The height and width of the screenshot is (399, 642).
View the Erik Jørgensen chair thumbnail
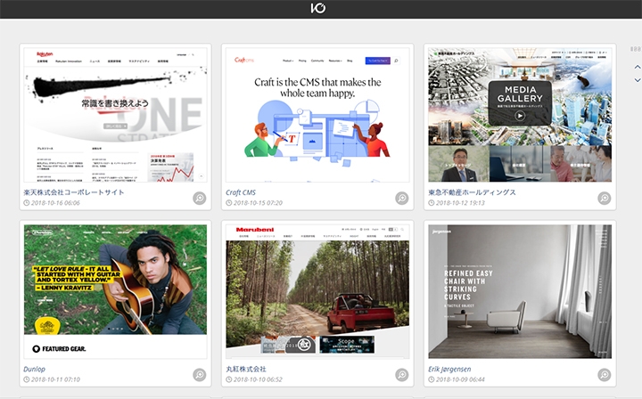520,291
